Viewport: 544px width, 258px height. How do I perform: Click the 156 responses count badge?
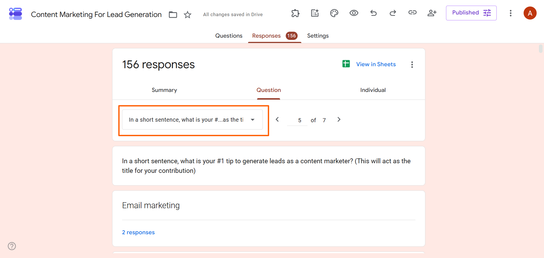[x=291, y=36]
